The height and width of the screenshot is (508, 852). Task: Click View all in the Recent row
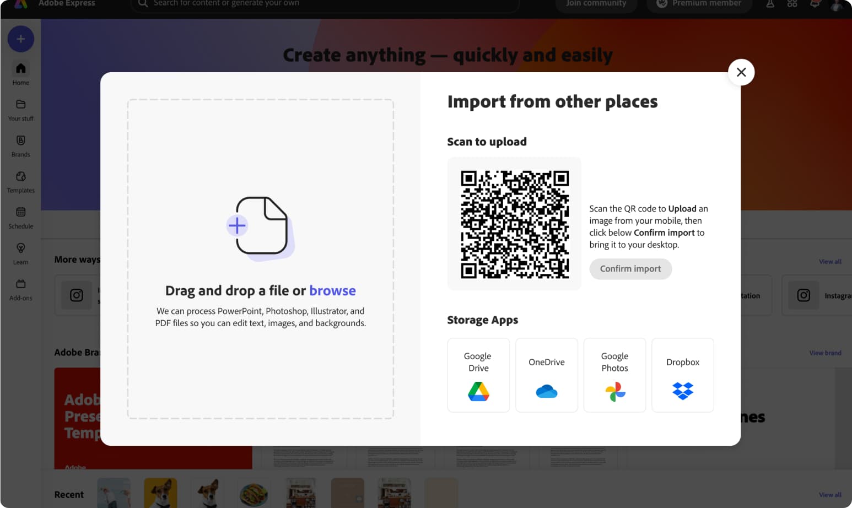(x=830, y=495)
